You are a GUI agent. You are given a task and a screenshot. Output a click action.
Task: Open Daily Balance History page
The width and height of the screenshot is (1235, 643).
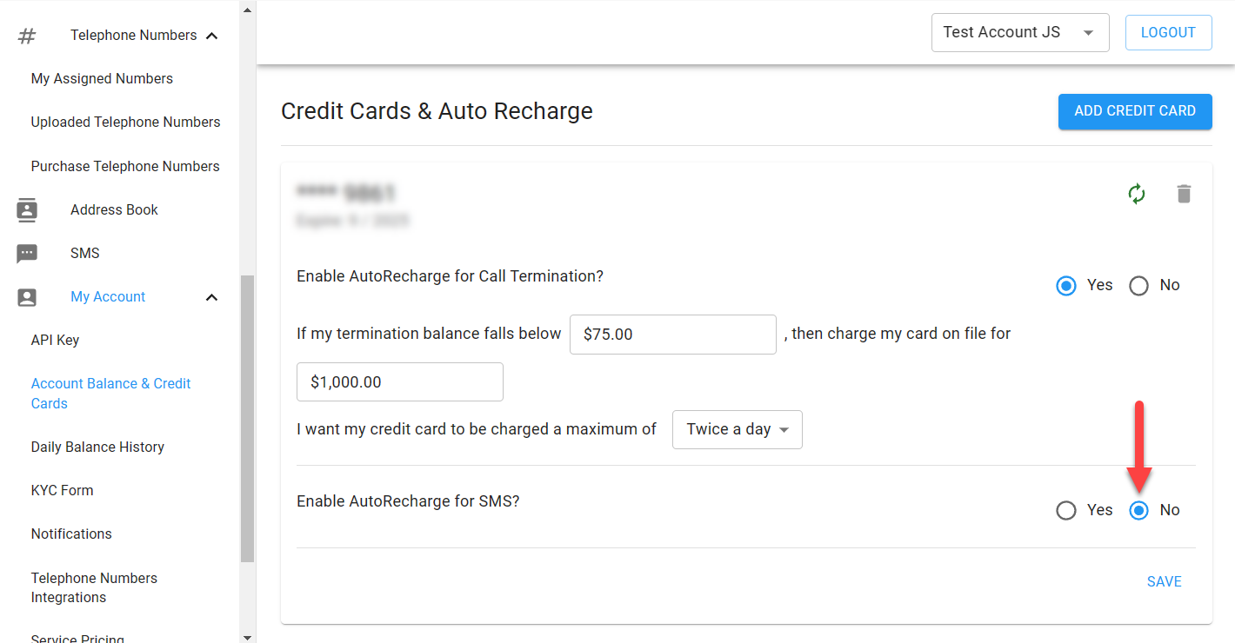click(x=97, y=447)
